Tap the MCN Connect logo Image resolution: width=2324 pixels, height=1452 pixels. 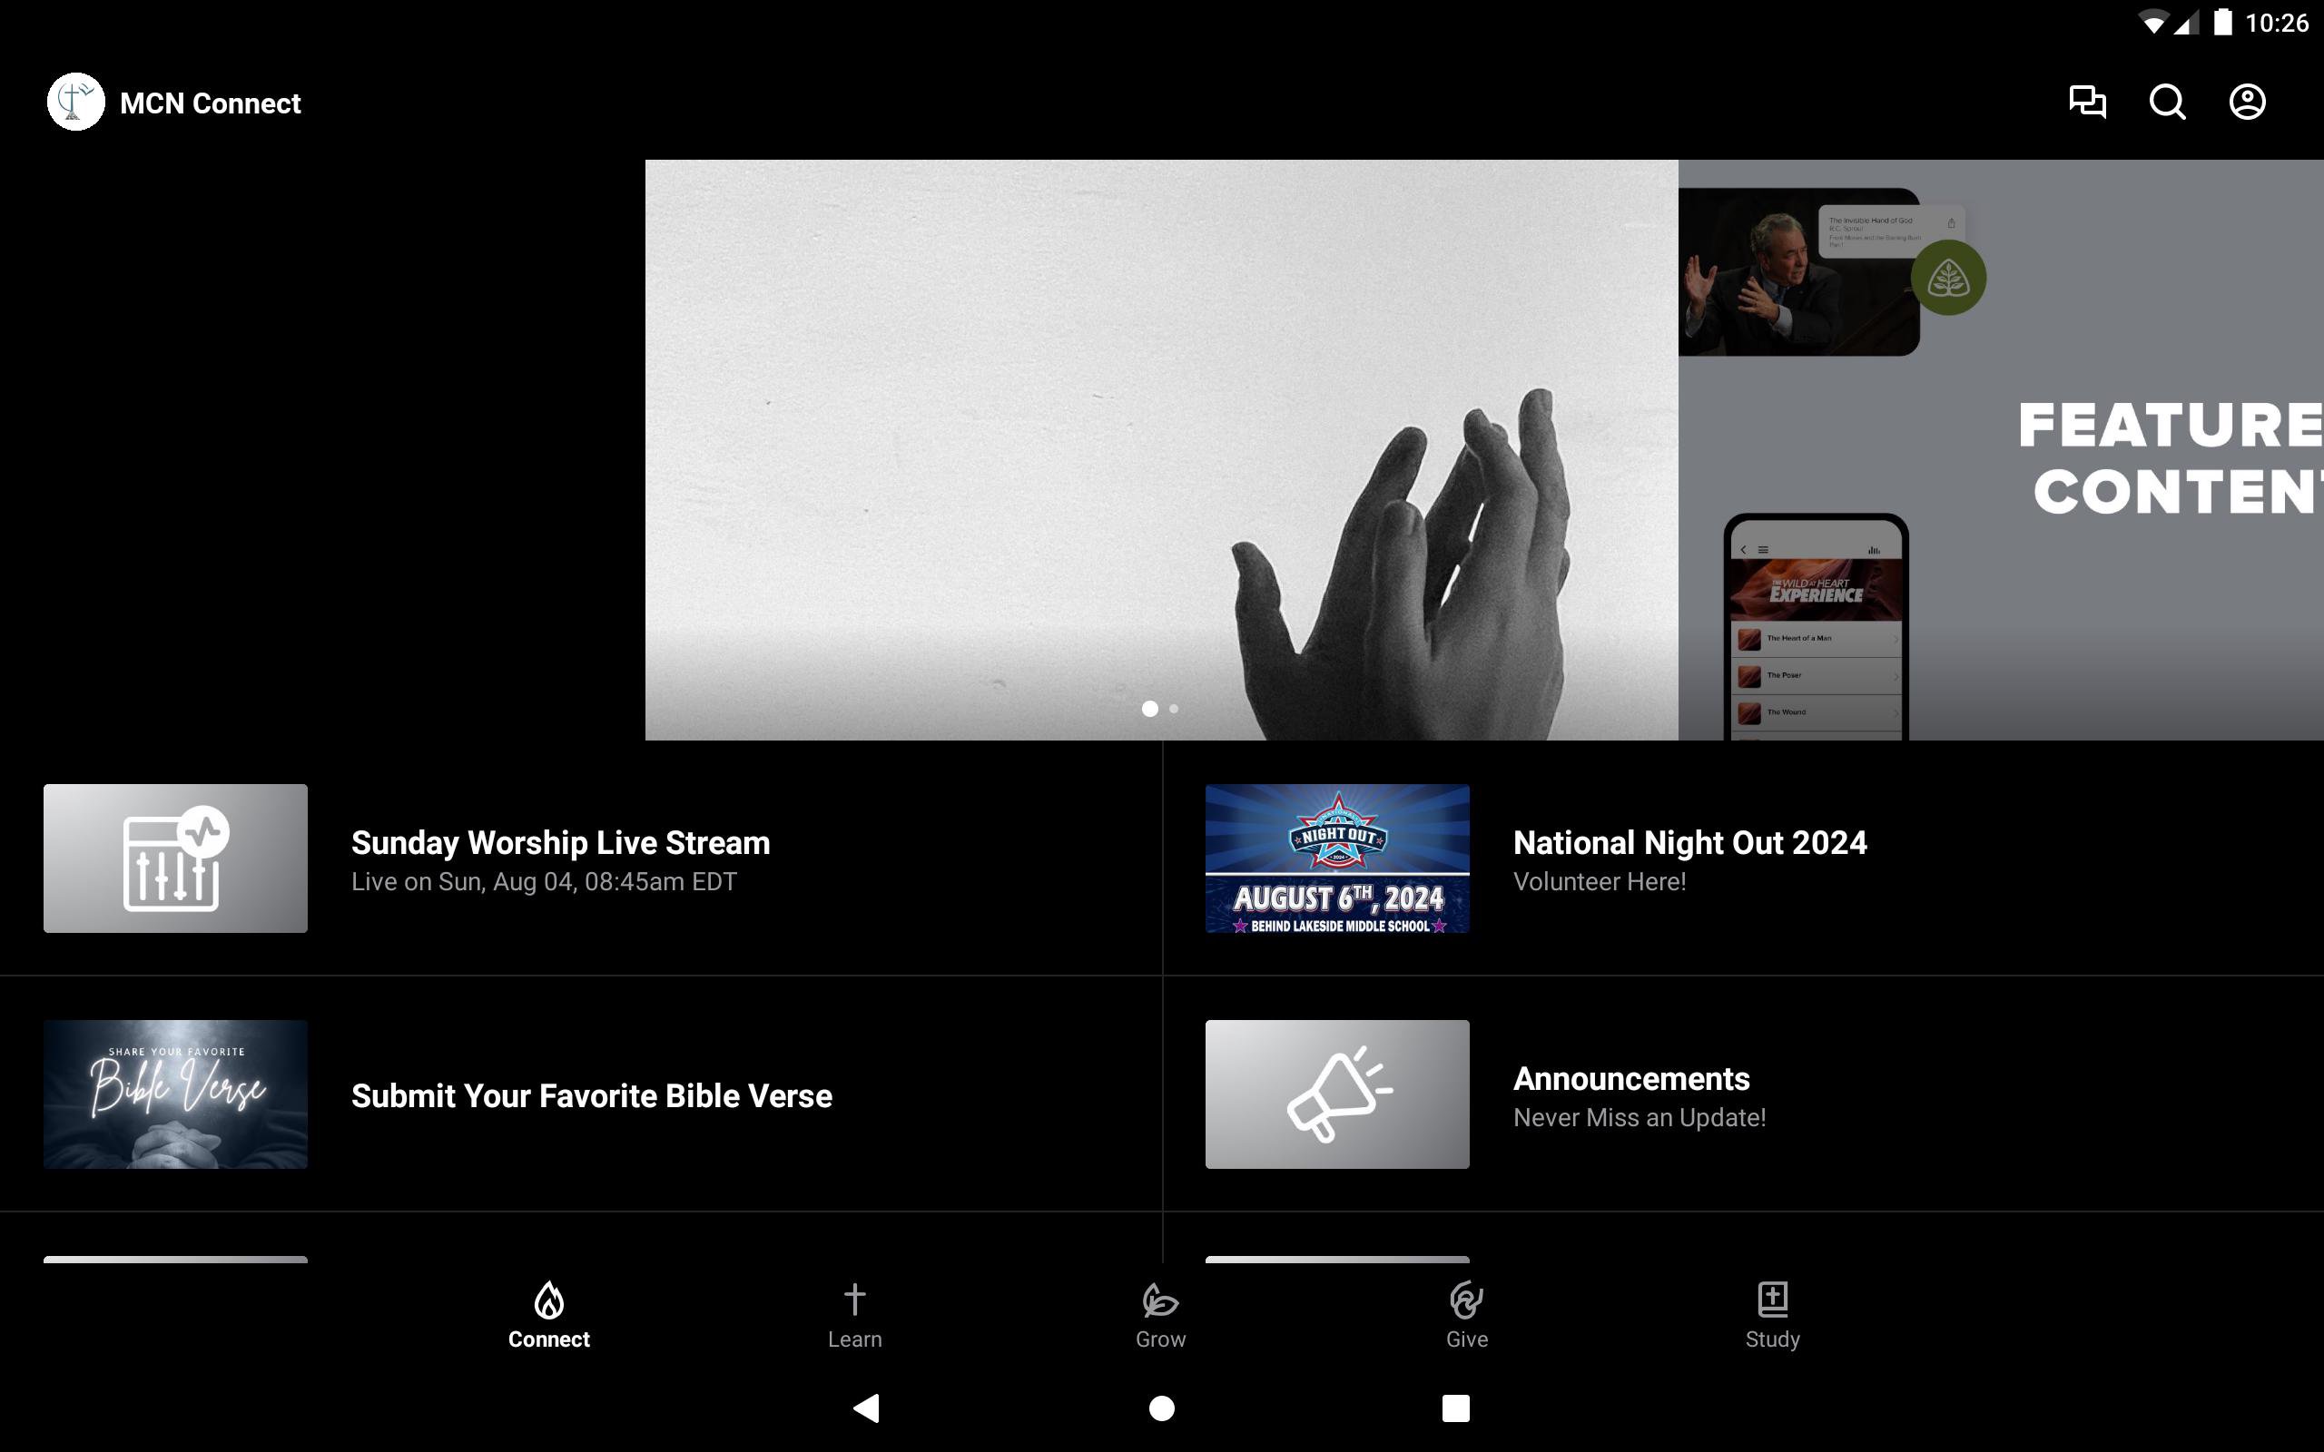tap(76, 102)
